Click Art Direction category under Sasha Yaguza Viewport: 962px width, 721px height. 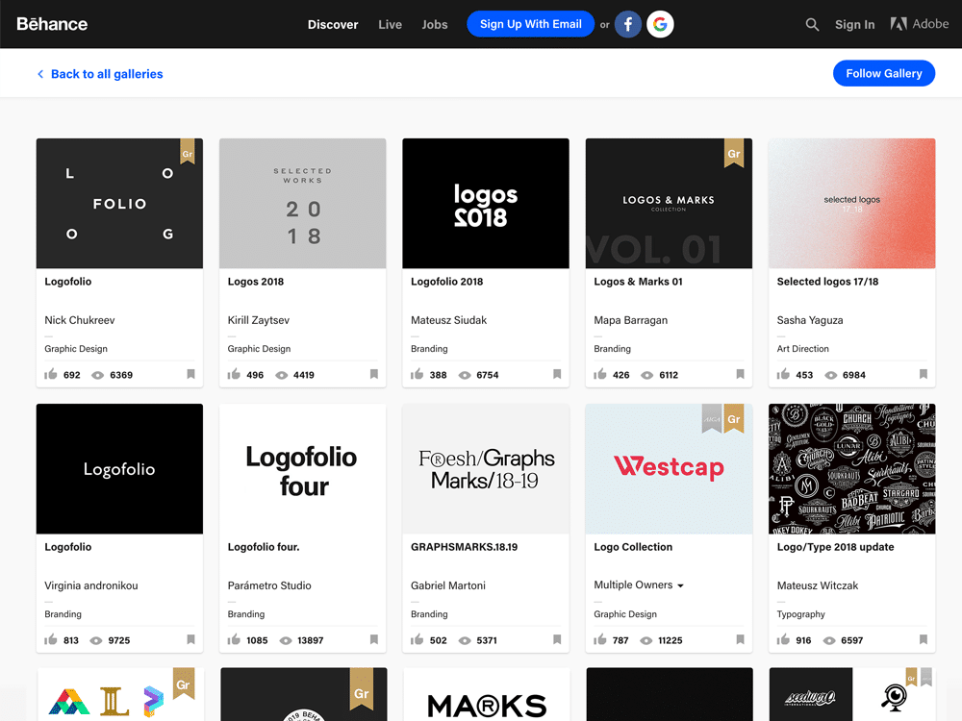pos(802,348)
